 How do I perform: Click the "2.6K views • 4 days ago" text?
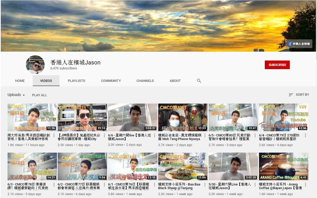coord(276,145)
